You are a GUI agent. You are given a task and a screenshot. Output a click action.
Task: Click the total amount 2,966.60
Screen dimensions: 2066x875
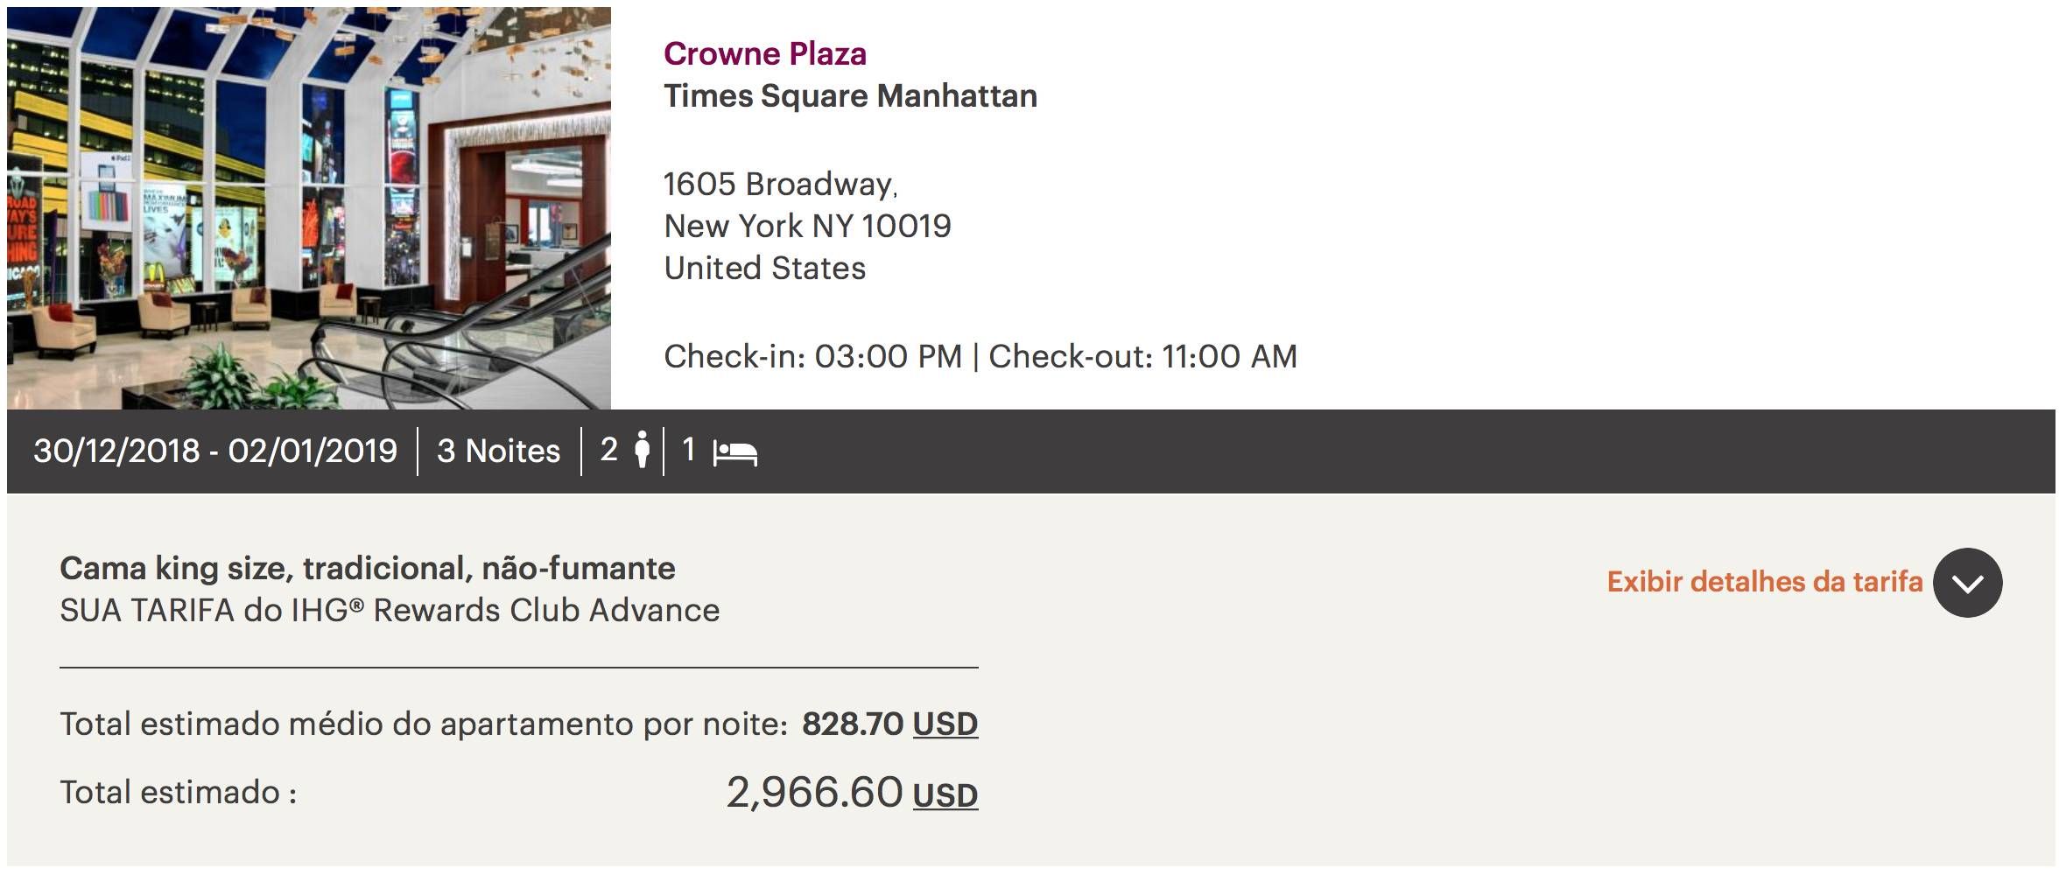click(814, 793)
